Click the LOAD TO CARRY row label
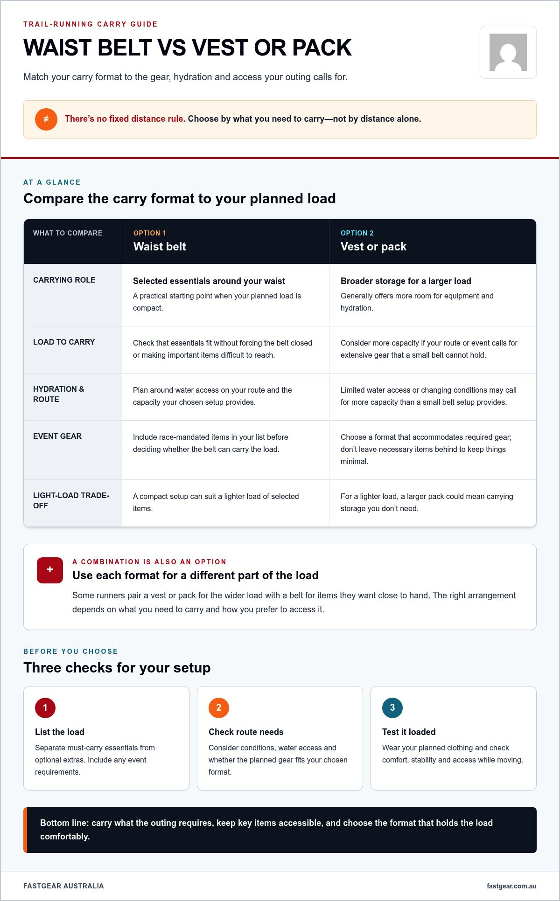 (64, 342)
